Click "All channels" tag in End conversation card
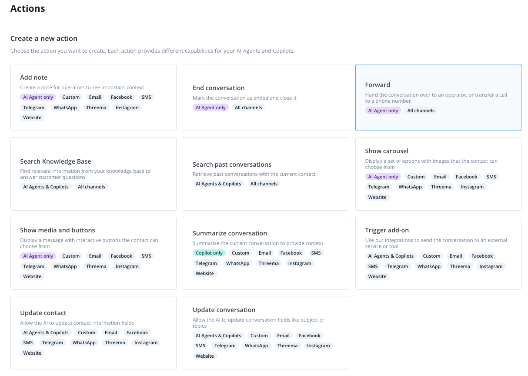This screenshot has width=528, height=376. pyautogui.click(x=248, y=107)
